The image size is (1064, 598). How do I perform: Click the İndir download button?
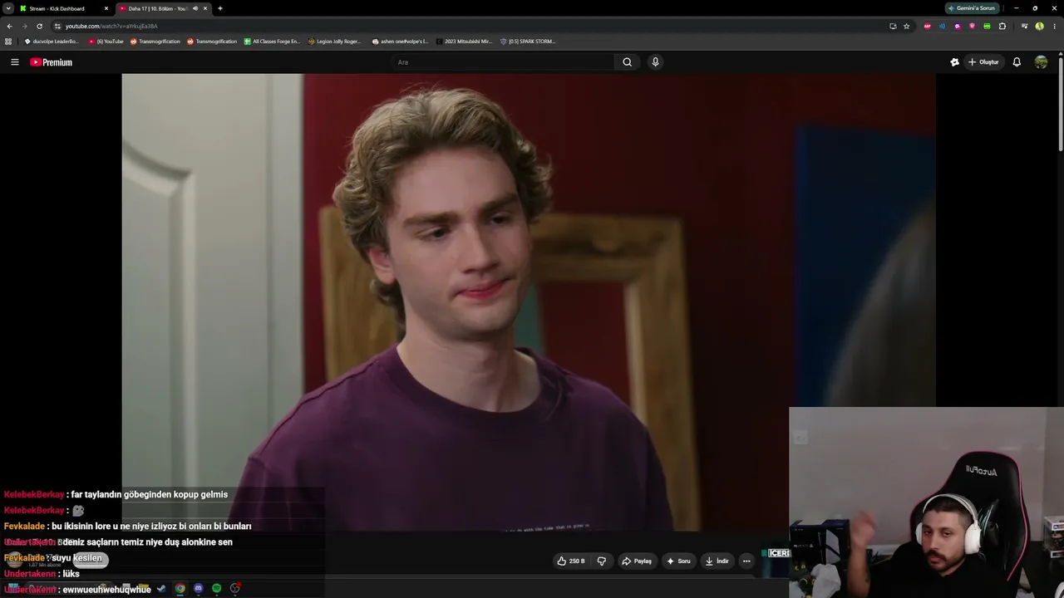click(x=717, y=561)
